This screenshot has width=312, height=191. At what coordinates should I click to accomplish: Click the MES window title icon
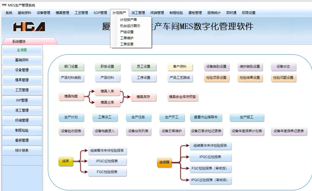[4, 5]
